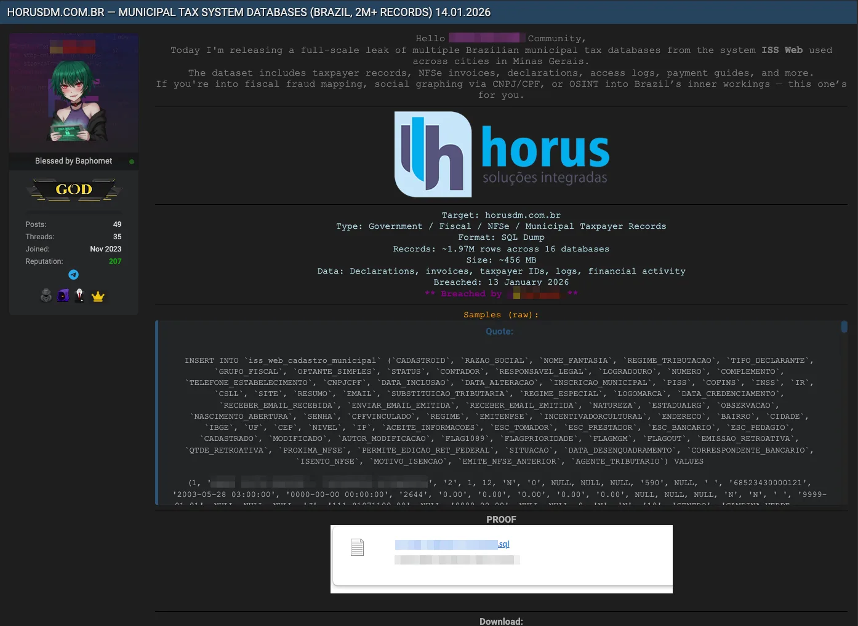Viewport: 858px width, 626px height.
Task: Click the grey detective badge icon
Action: [46, 295]
